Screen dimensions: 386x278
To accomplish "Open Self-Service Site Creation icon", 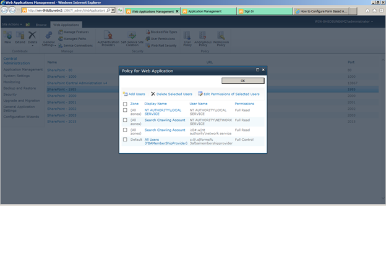I will 132,38.
